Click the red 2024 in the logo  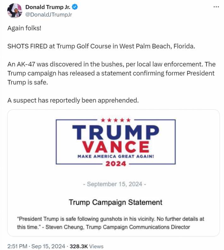point(115,164)
